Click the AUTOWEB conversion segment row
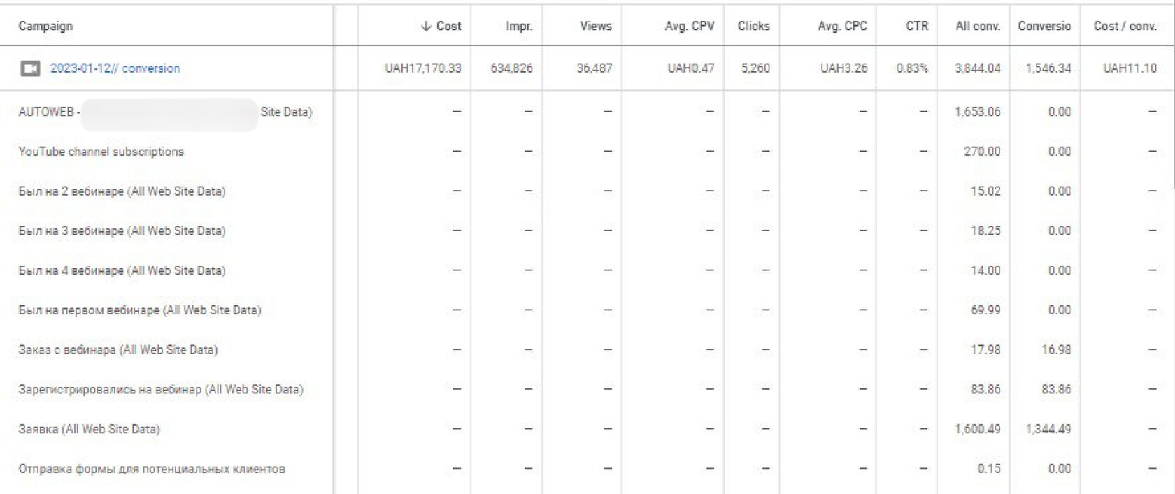Screen dimensions: 1175x494 click(x=586, y=112)
